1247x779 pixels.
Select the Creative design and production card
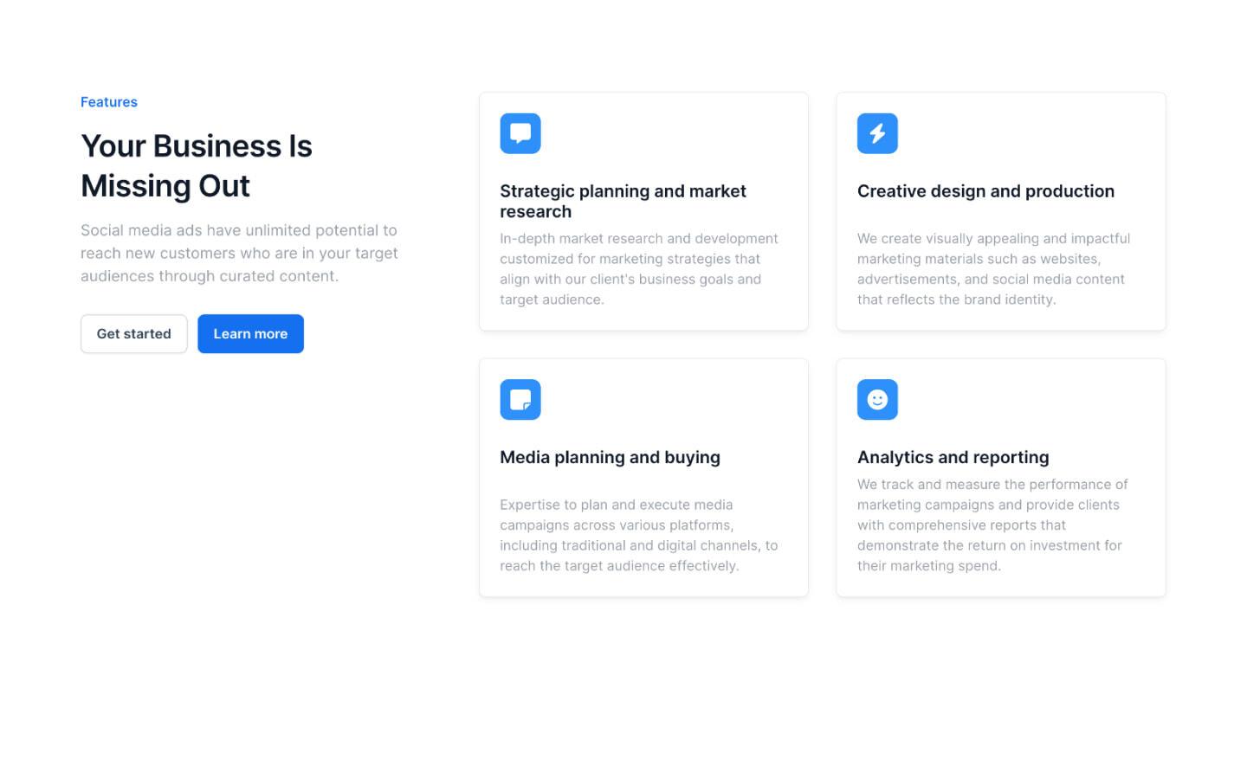coord(1000,211)
